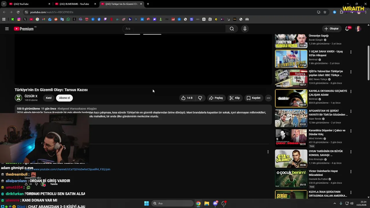Open the more actions menu beside Kaydet

268,98
